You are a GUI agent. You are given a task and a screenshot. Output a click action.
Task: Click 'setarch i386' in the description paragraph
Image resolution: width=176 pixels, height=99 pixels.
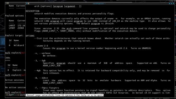coord(42,21)
